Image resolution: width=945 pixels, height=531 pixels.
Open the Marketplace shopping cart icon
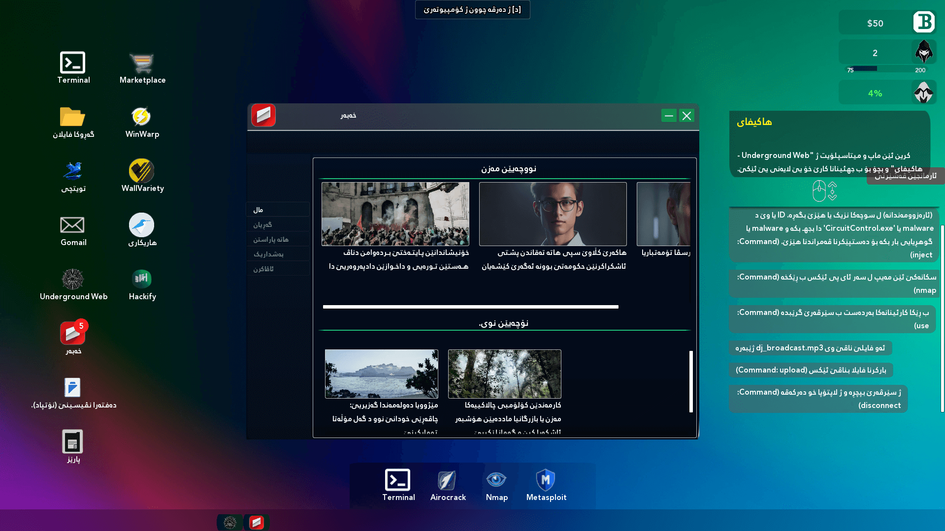(142, 63)
